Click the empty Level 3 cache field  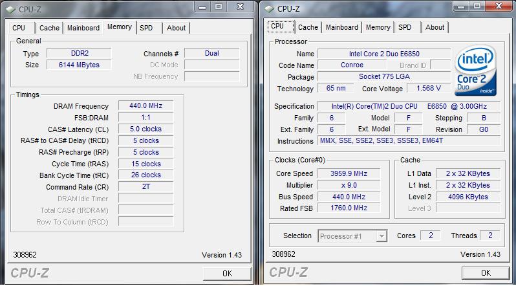point(468,208)
